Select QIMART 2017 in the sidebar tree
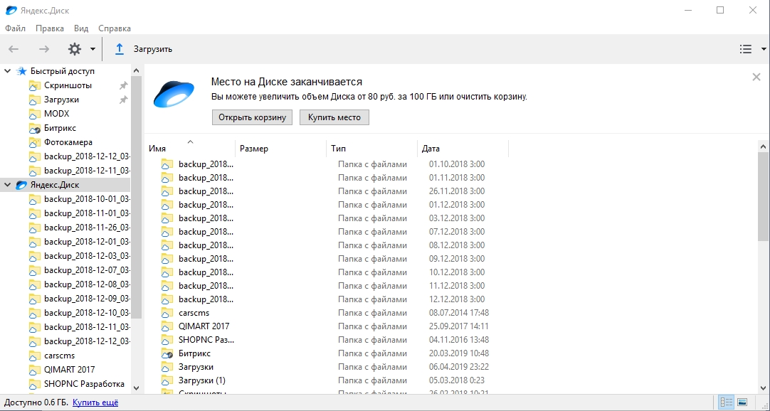Screen dimensions: 770x411 click(69, 370)
